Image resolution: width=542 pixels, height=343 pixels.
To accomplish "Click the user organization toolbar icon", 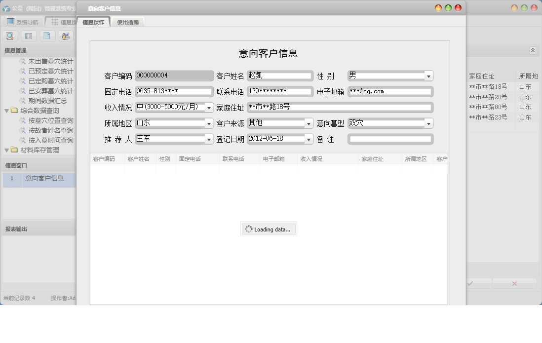I will [65, 36].
